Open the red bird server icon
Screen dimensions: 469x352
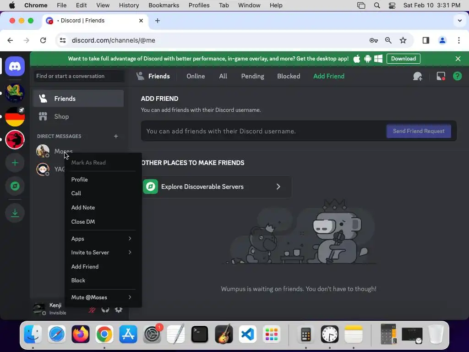click(15, 139)
